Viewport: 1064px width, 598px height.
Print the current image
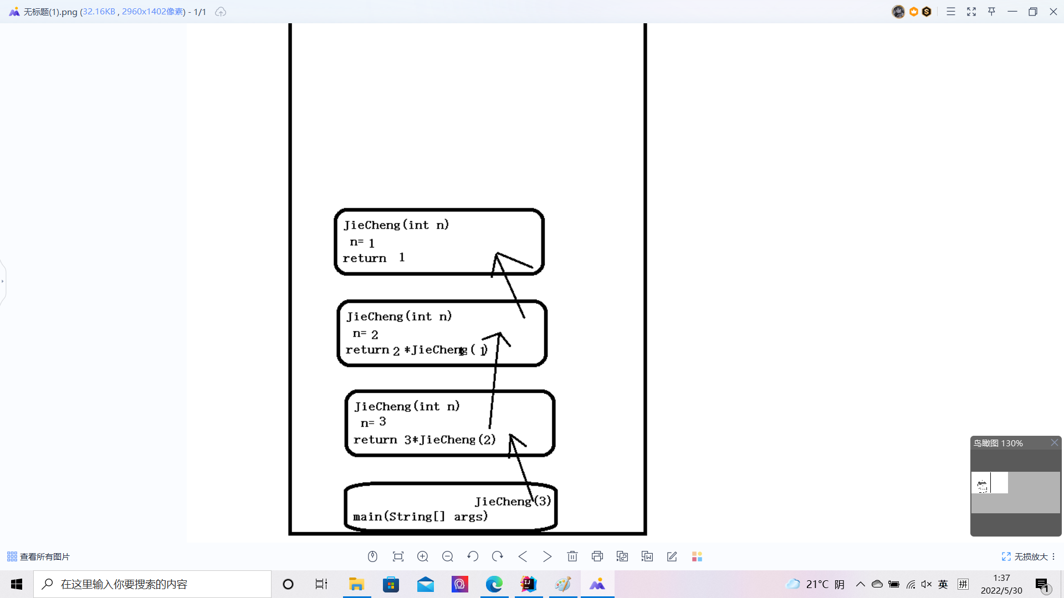pos(597,556)
